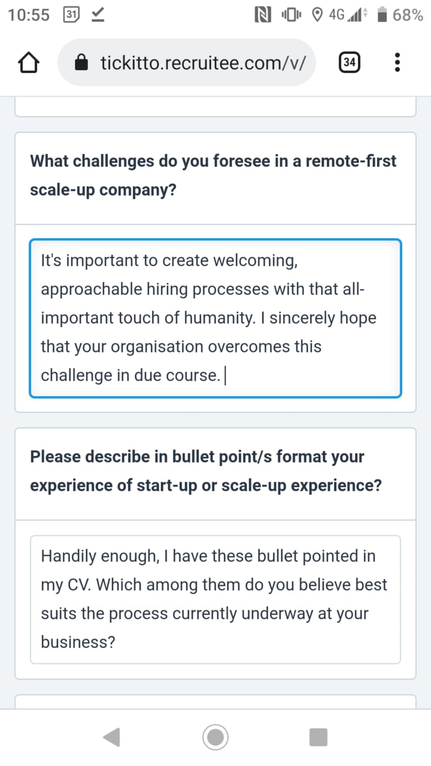Tap the lock icon in the address bar
Screen dimensions: 431x766
point(82,62)
